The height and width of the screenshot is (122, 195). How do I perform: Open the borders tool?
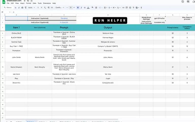pos(96,8)
